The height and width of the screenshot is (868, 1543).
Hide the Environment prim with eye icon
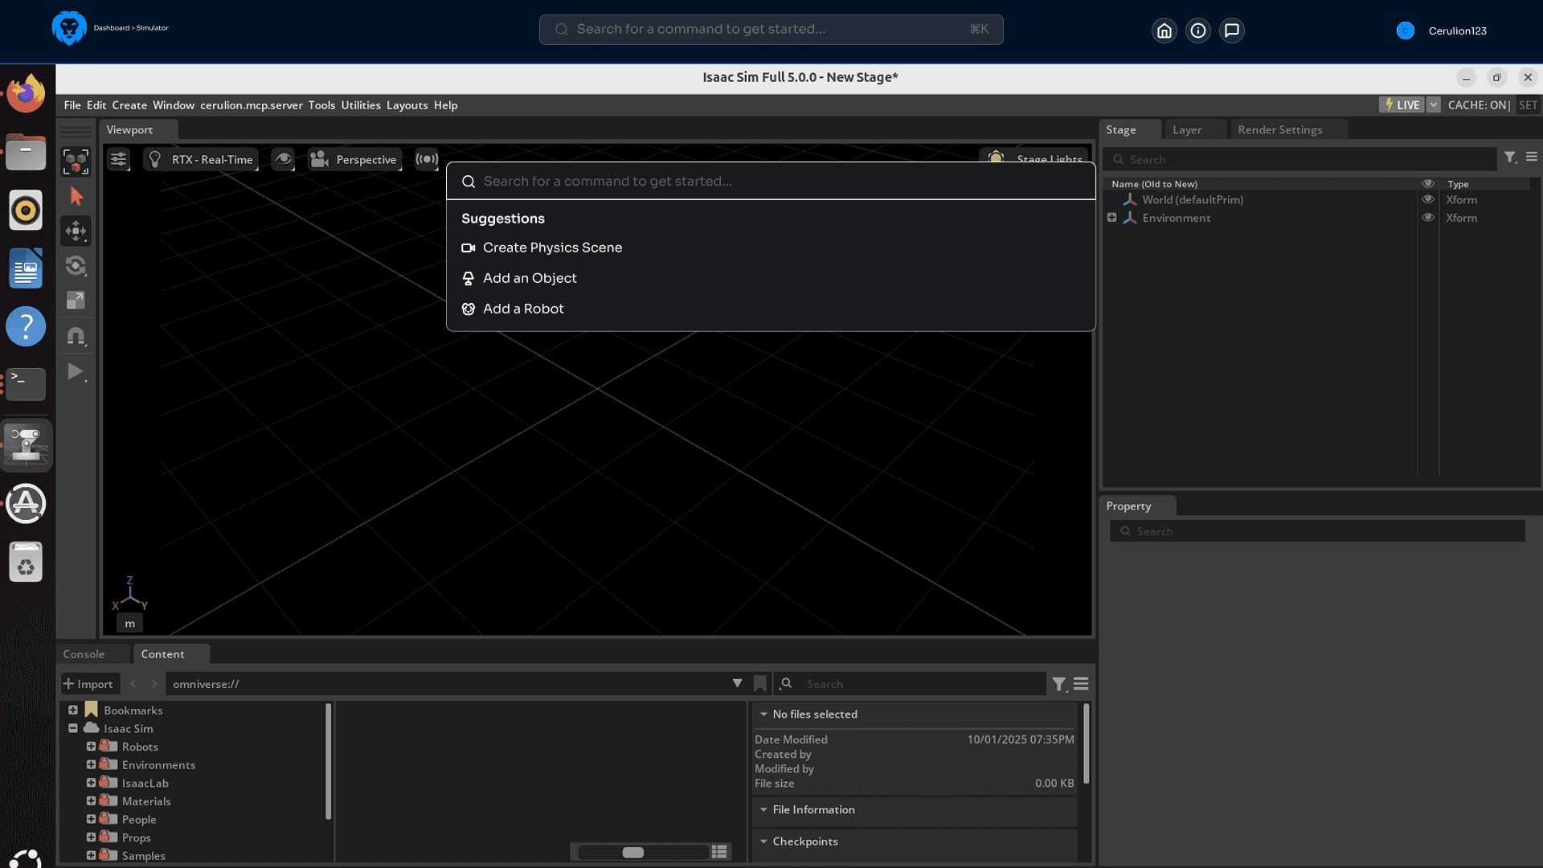pos(1428,218)
